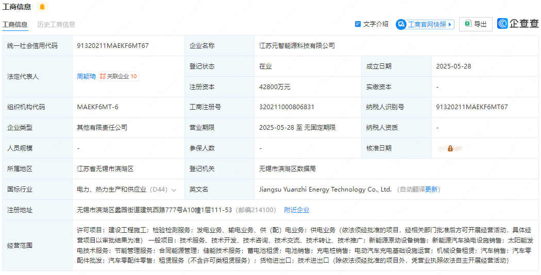This screenshot has width=541, height=275.
Task: Click the blue badge icon on 工商官网快照
Action: coord(401,24)
